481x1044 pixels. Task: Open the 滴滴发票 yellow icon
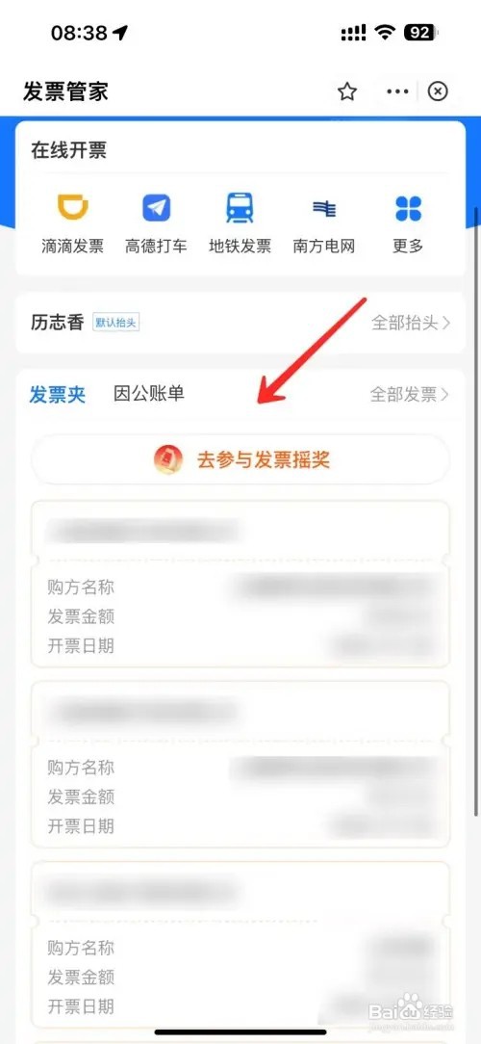click(x=72, y=208)
